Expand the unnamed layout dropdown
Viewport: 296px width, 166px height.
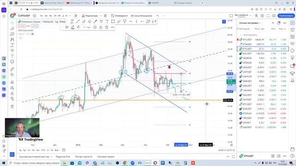[251, 16]
